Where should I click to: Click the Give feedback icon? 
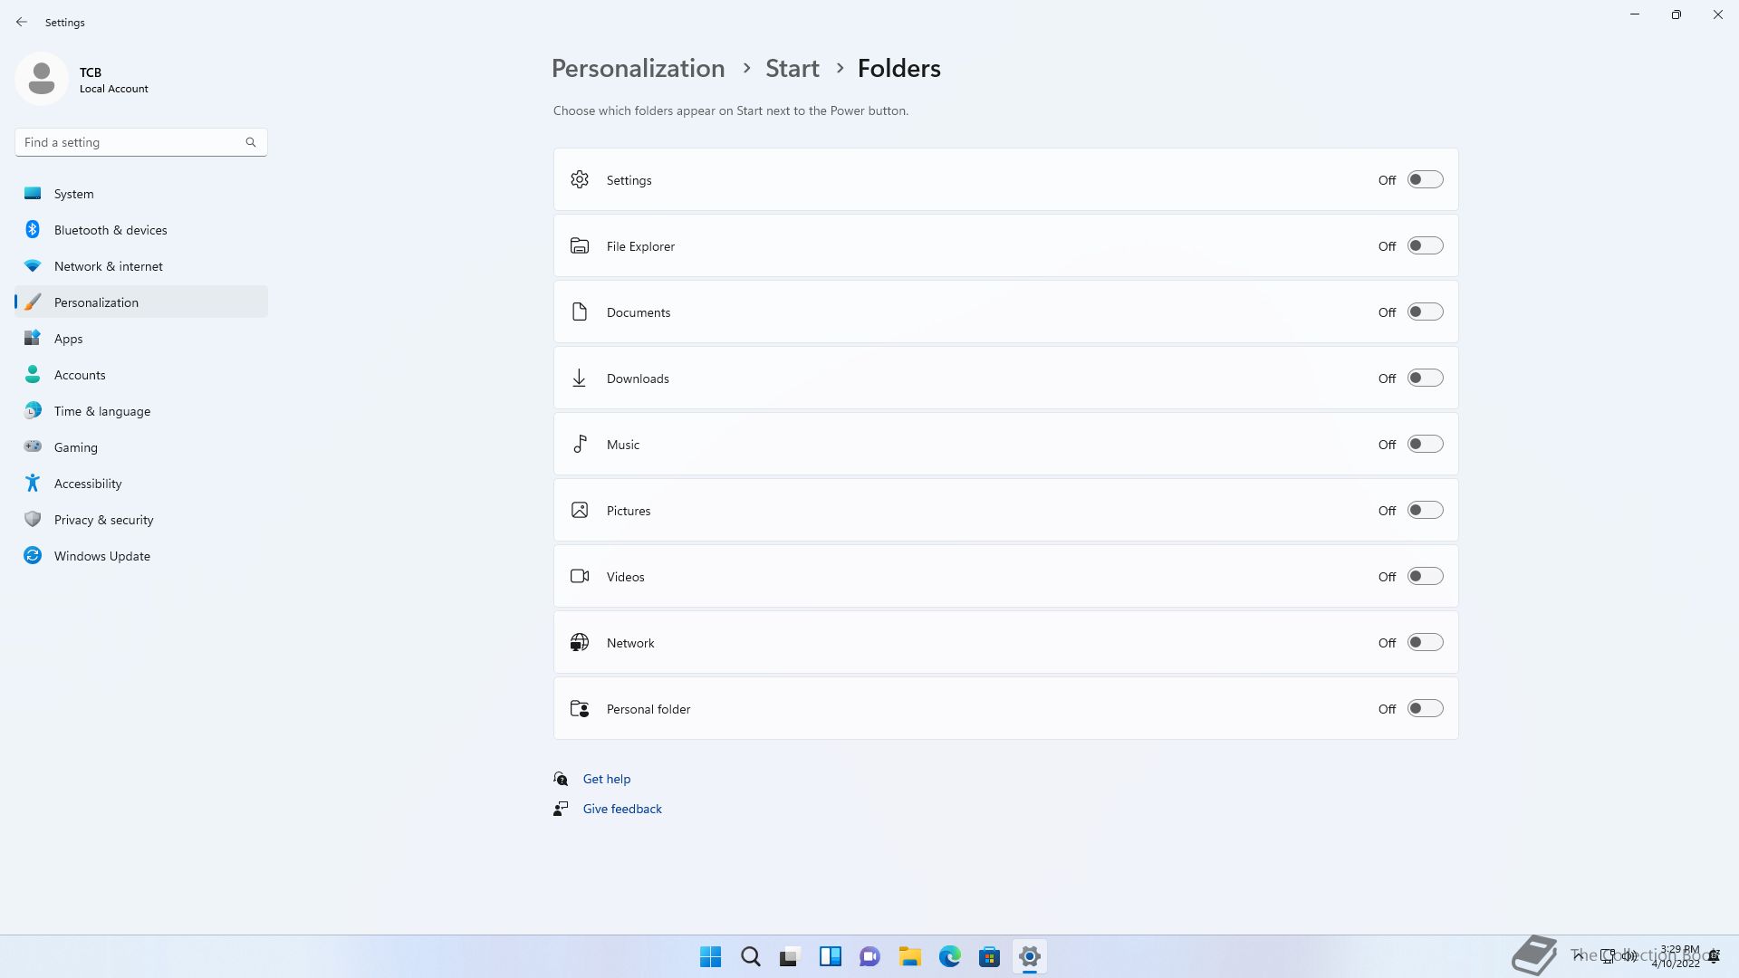coord(561,809)
